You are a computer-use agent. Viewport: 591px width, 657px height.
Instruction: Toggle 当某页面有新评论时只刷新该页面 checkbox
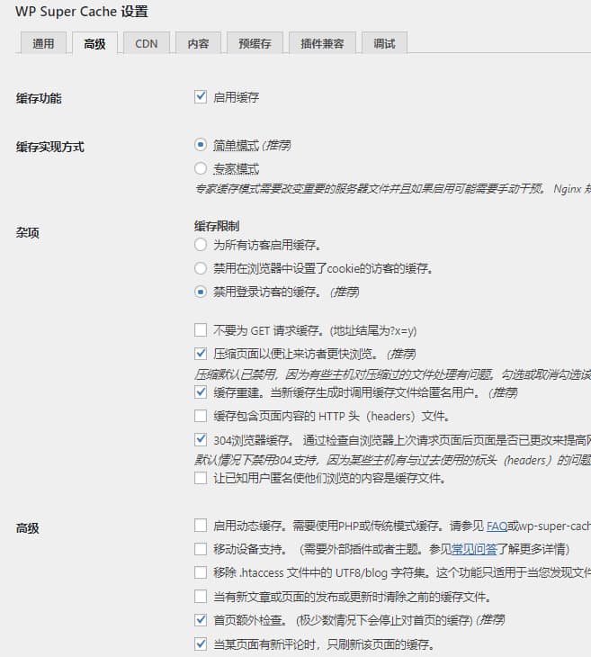point(201,643)
